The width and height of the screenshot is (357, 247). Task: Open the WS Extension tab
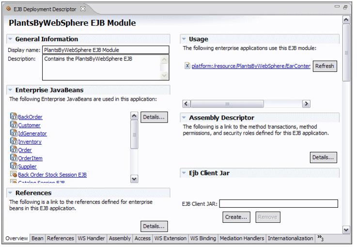coord(171,238)
